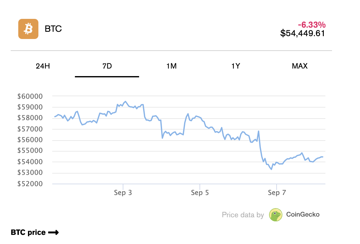Viewport: 360px width, 244px height.
Task: Click the $54,449.61 current price
Action: pyautogui.click(x=302, y=33)
